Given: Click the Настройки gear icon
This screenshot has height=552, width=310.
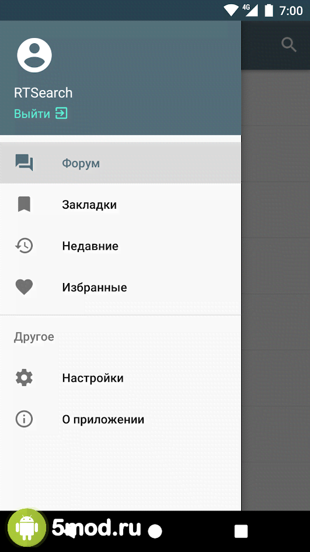Looking at the screenshot, I should tap(25, 378).
